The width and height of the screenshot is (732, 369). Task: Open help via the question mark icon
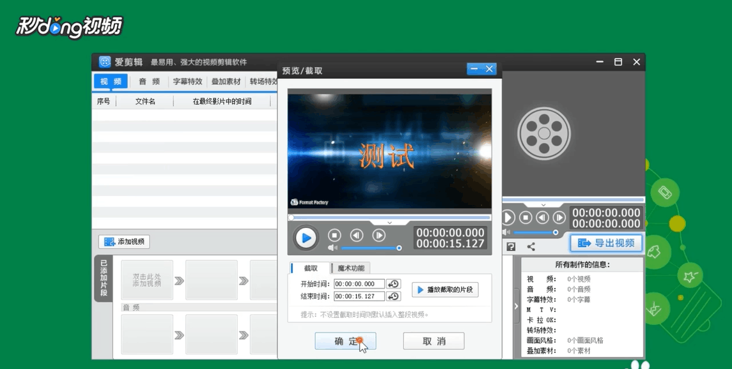pyautogui.click(x=511, y=247)
